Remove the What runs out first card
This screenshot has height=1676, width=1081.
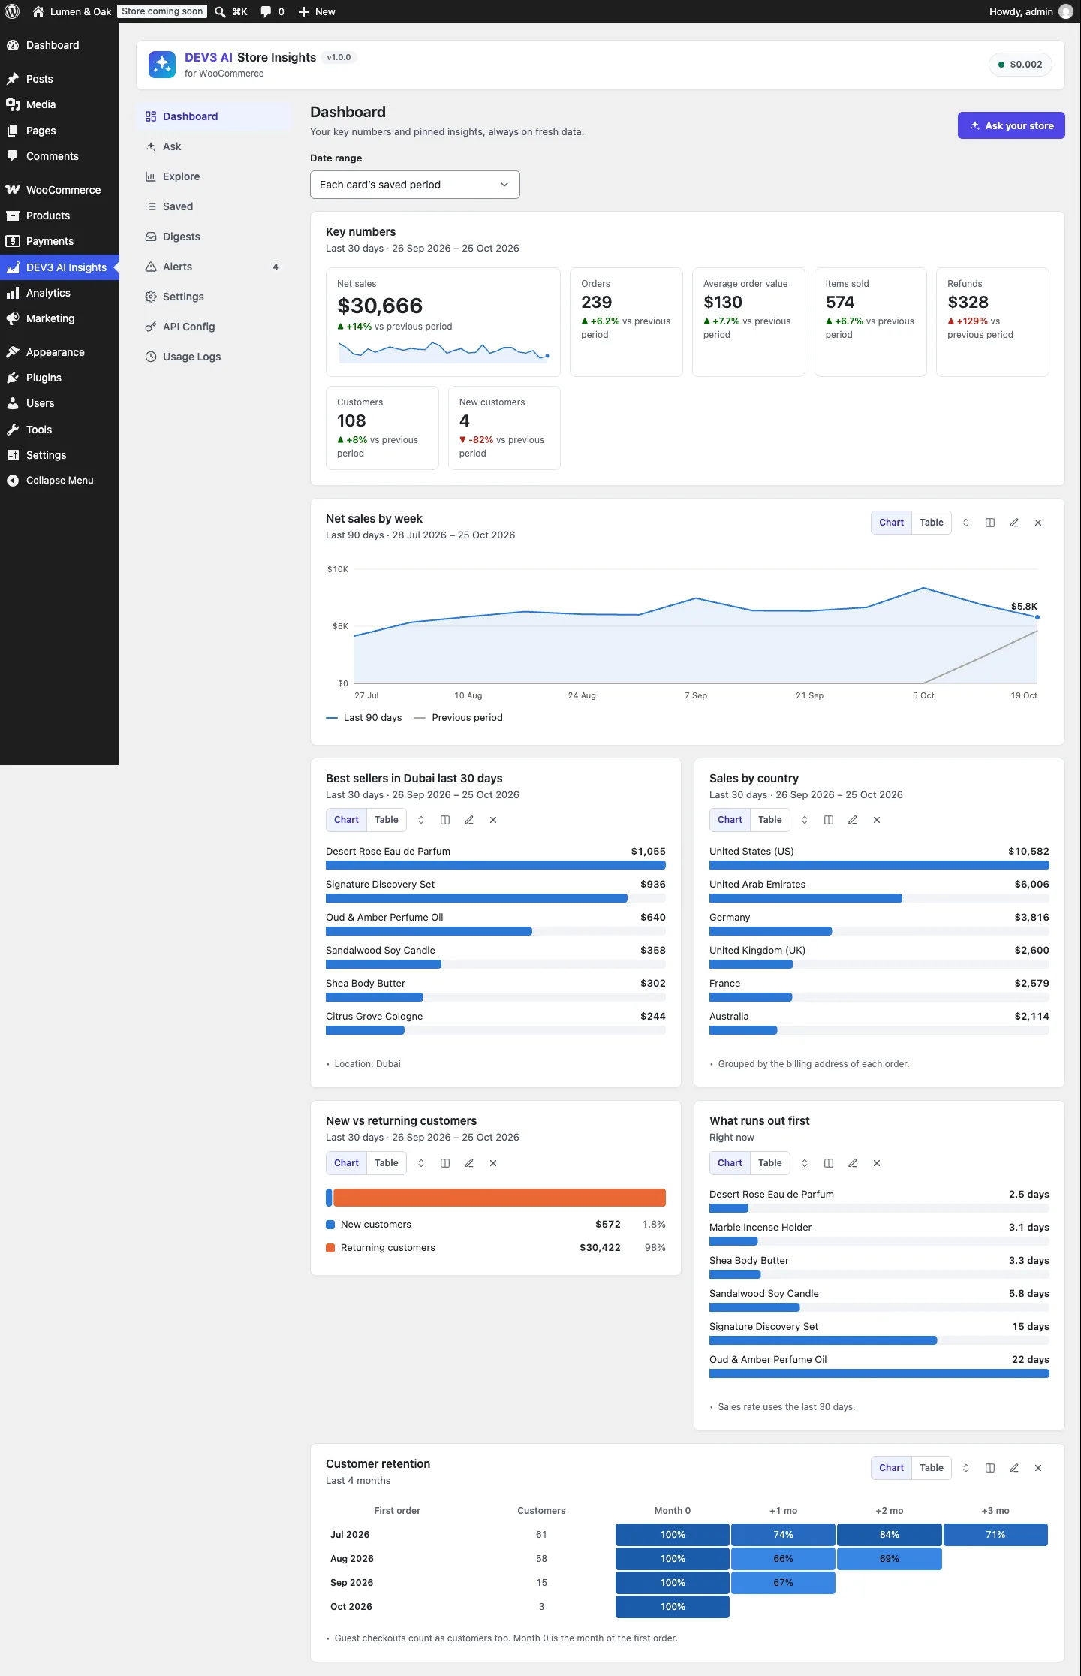tap(877, 1163)
